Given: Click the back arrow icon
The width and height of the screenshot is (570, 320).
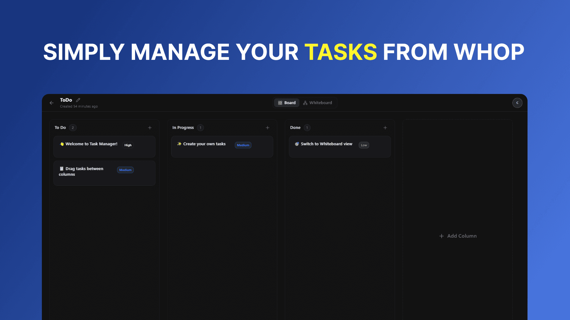Looking at the screenshot, I should (x=52, y=103).
